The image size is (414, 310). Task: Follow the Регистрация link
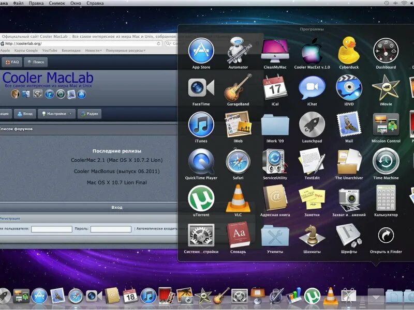point(9,219)
